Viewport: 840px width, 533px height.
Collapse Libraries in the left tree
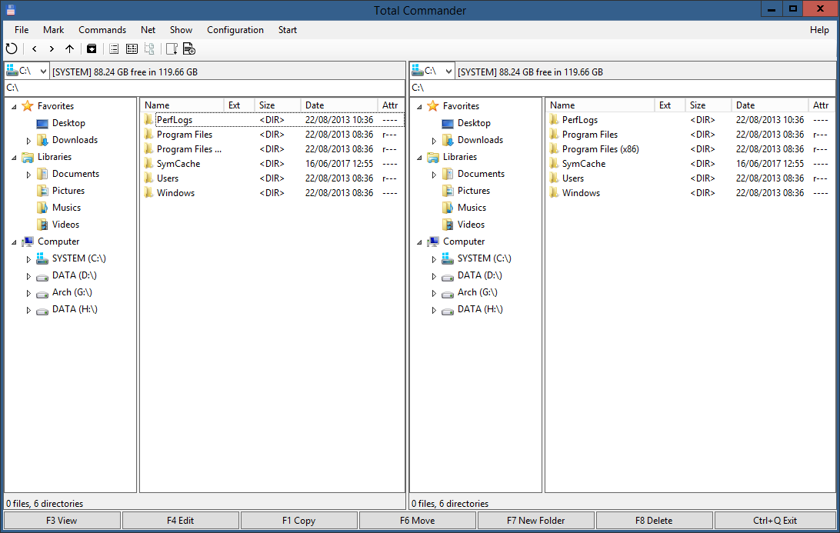tap(14, 158)
